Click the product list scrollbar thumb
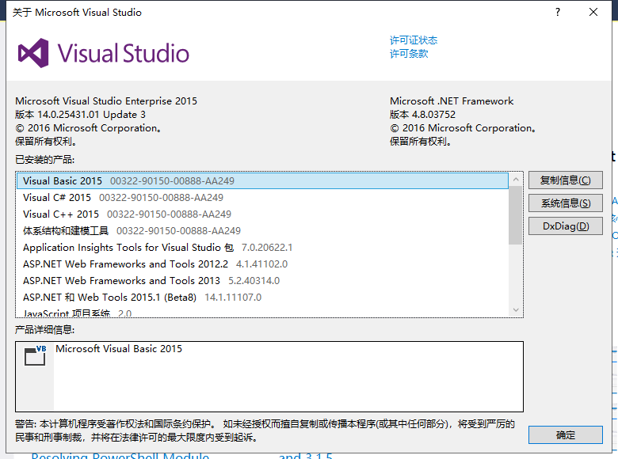The width and height of the screenshot is (618, 459). 516,215
